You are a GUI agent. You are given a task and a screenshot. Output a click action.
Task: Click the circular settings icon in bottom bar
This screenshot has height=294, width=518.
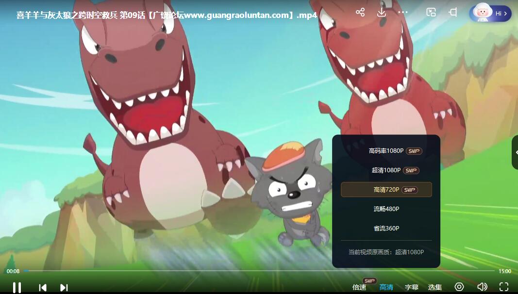coord(459,287)
